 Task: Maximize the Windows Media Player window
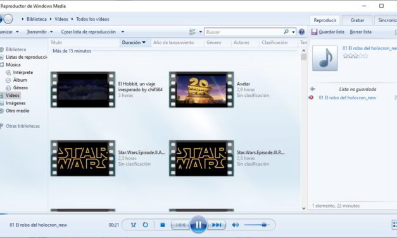coord(381,6)
